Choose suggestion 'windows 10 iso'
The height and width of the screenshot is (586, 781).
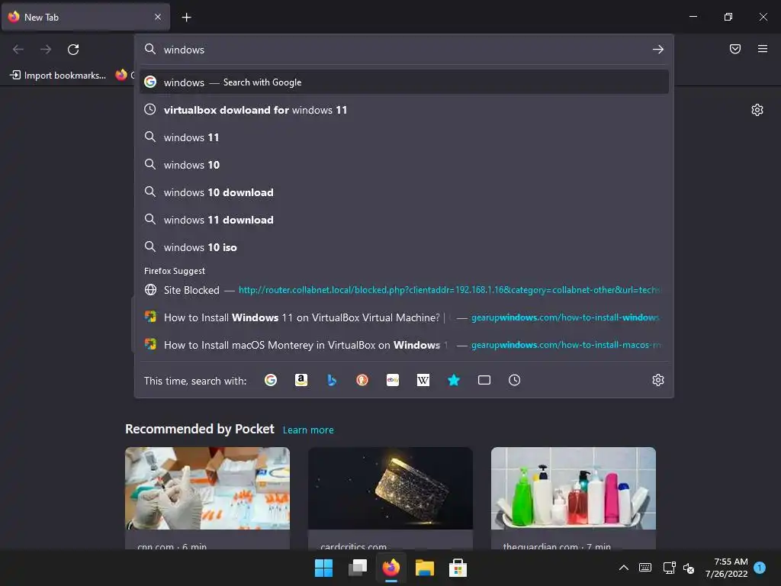(404, 247)
